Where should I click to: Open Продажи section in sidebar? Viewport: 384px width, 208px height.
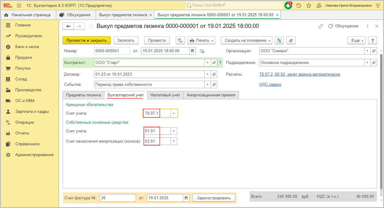tap(23, 58)
